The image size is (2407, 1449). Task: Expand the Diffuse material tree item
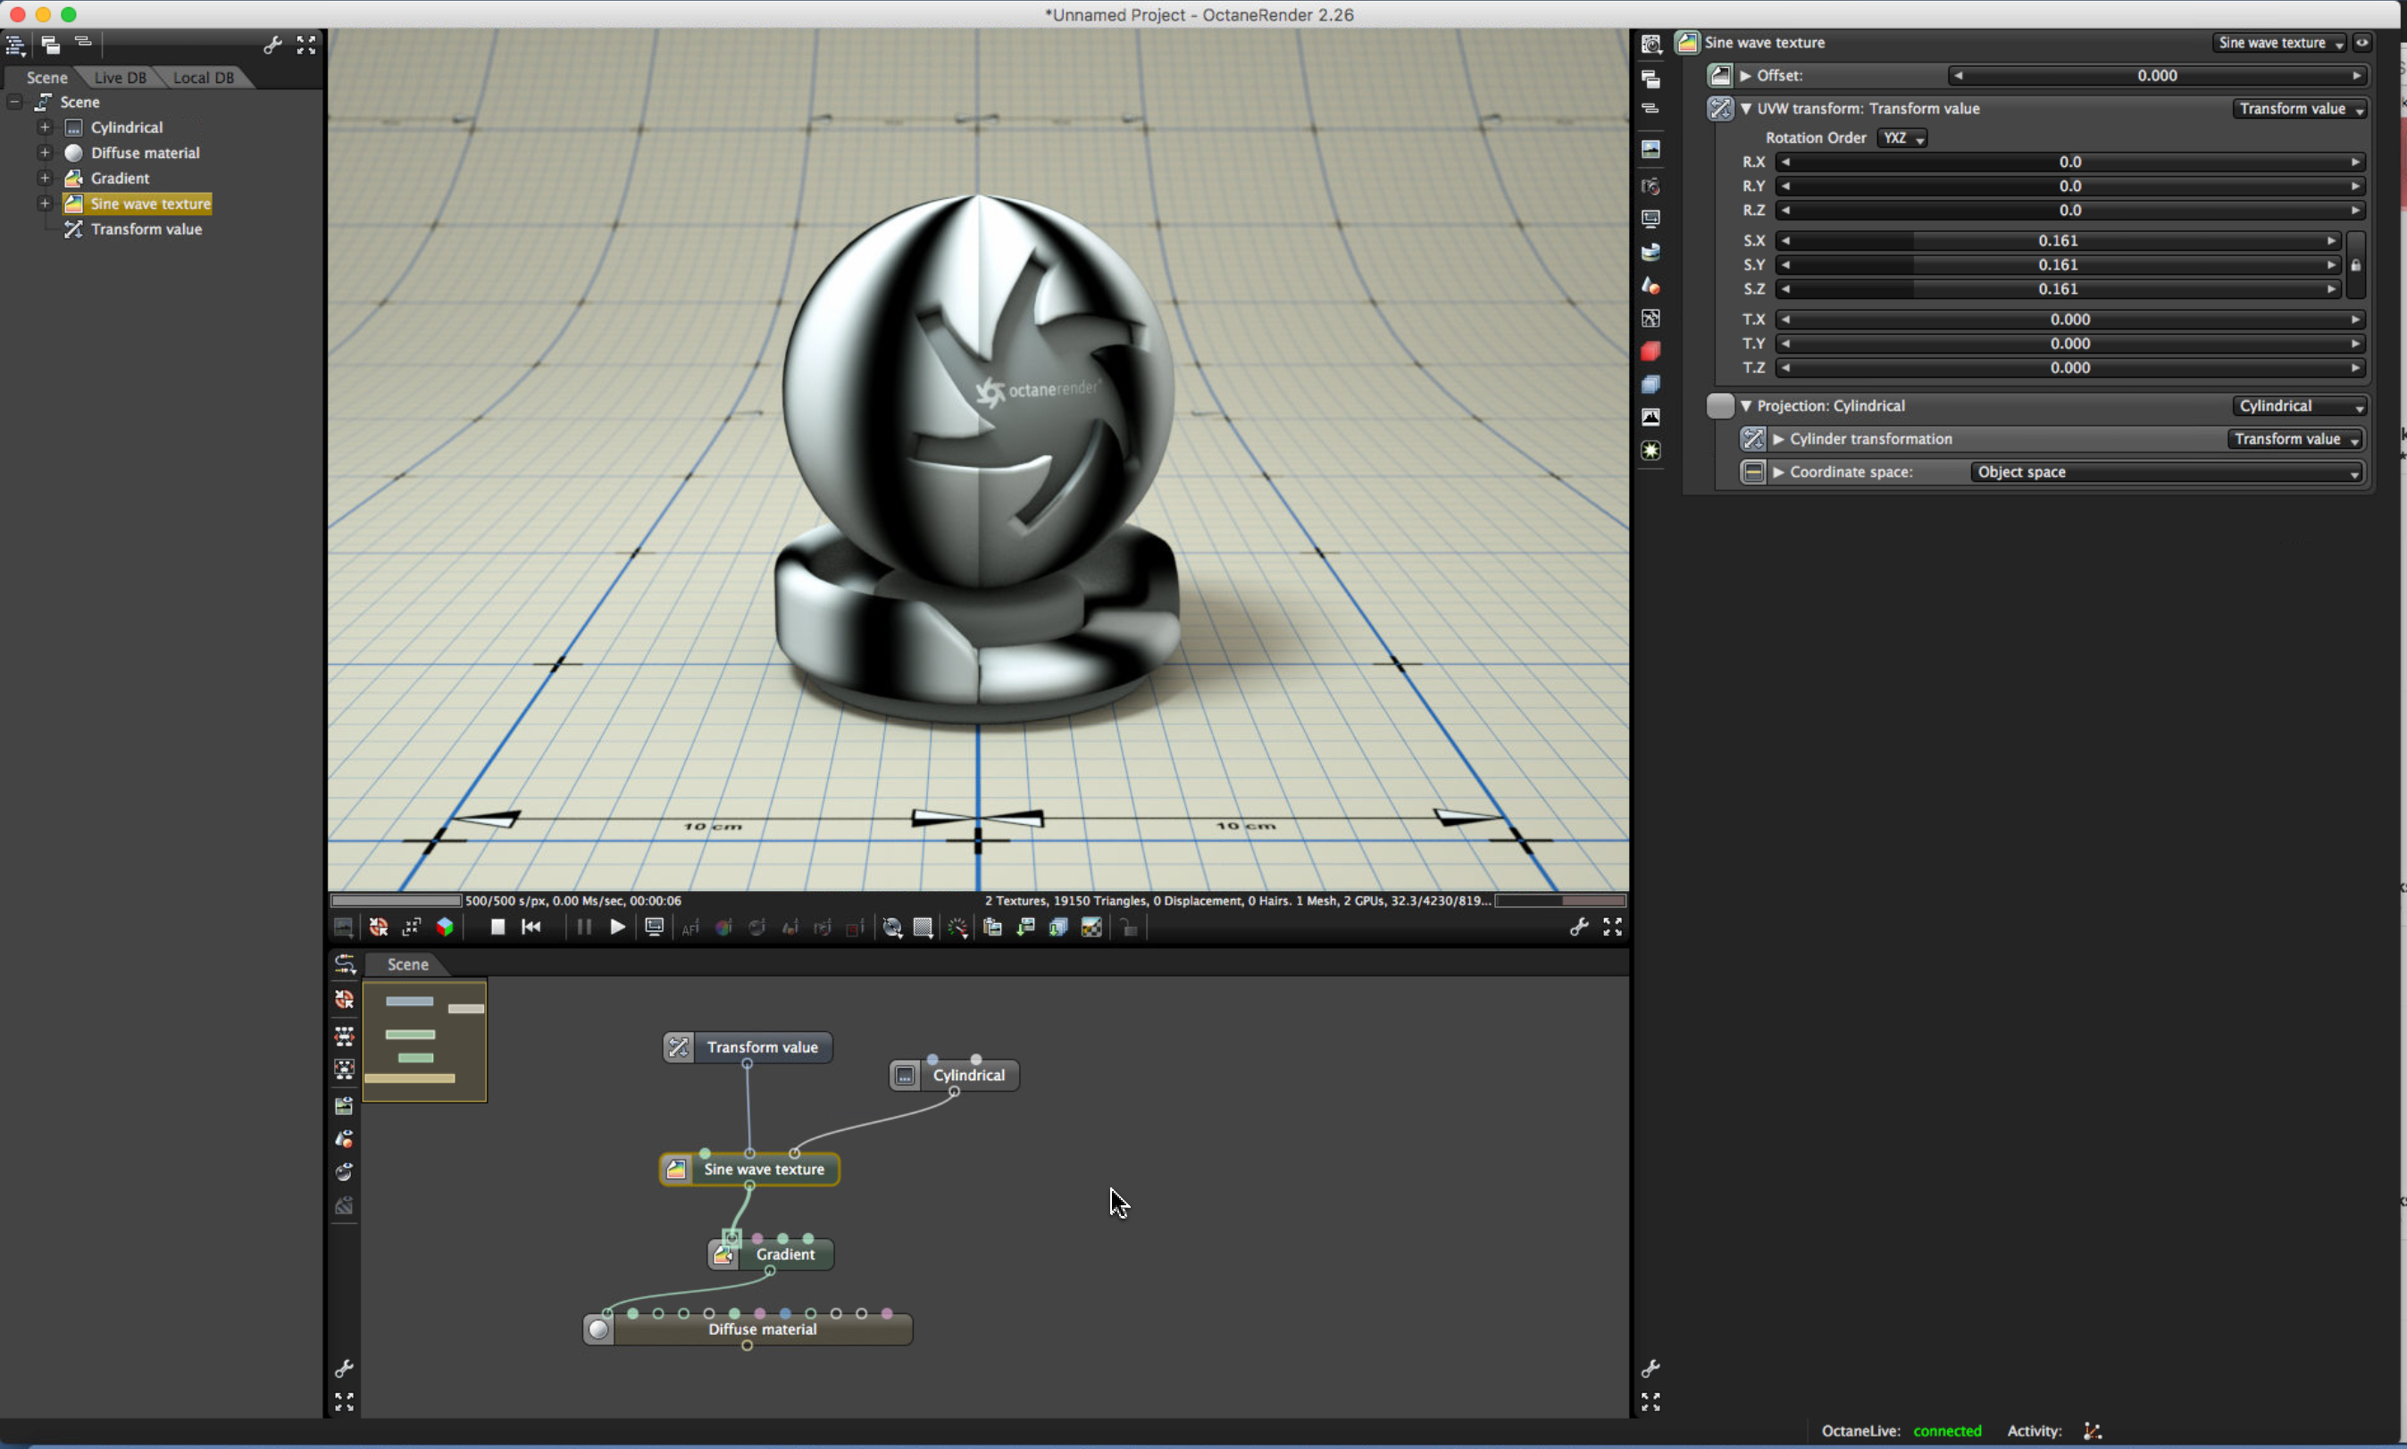click(x=45, y=153)
